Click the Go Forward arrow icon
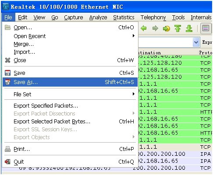The image size is (213, 175). [155, 28]
